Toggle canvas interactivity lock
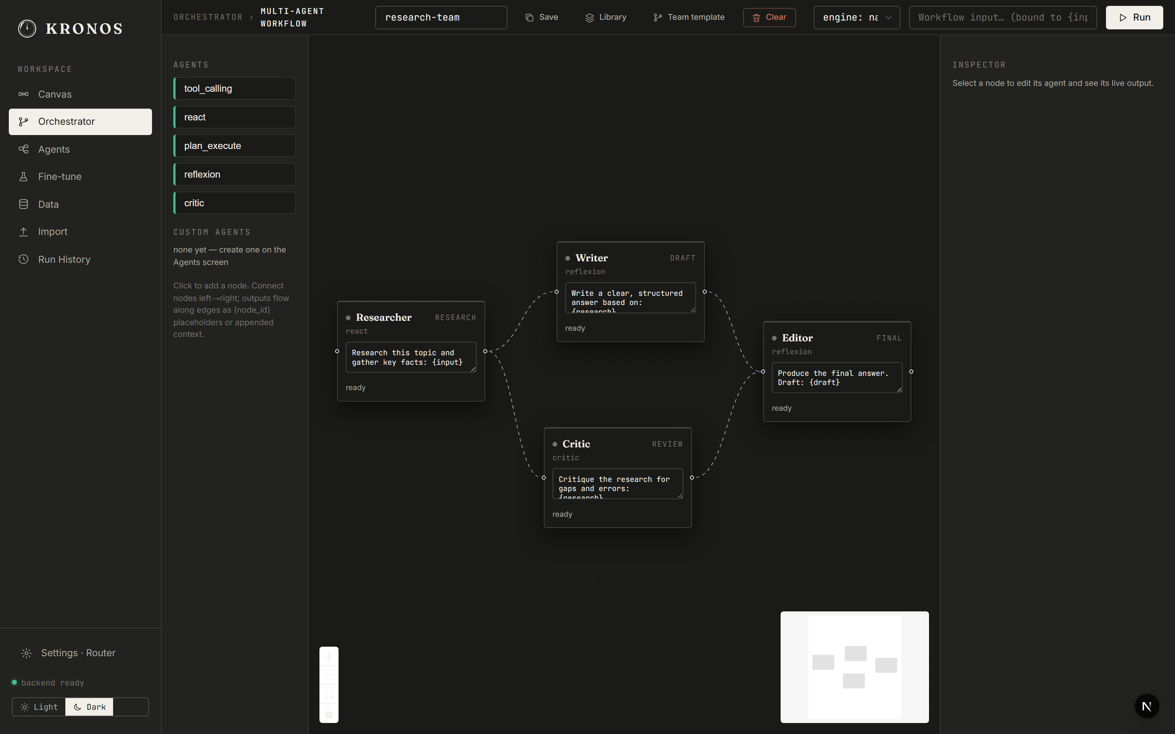1175x734 pixels. tap(329, 713)
